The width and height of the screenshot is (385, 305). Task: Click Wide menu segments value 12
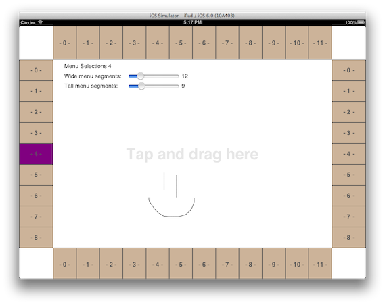pos(185,76)
